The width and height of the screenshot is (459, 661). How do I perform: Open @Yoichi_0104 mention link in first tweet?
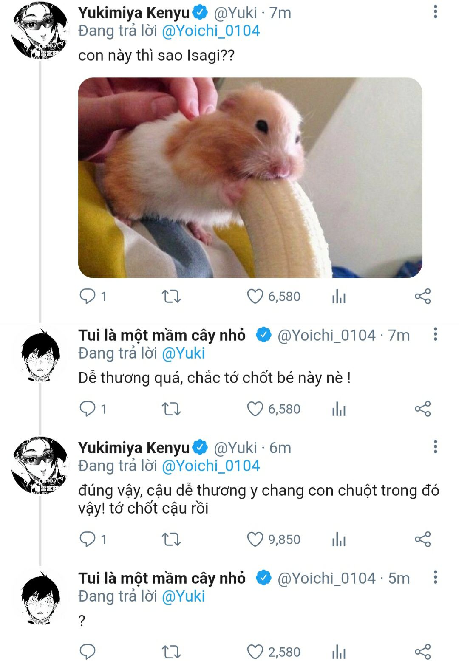[211, 31]
